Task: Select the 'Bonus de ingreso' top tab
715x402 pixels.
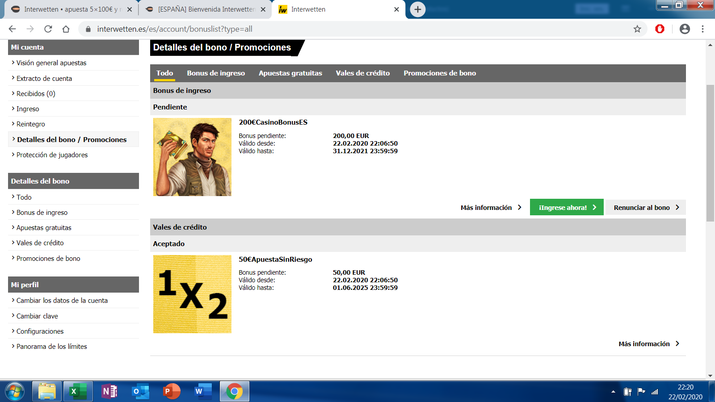Action: [x=216, y=73]
